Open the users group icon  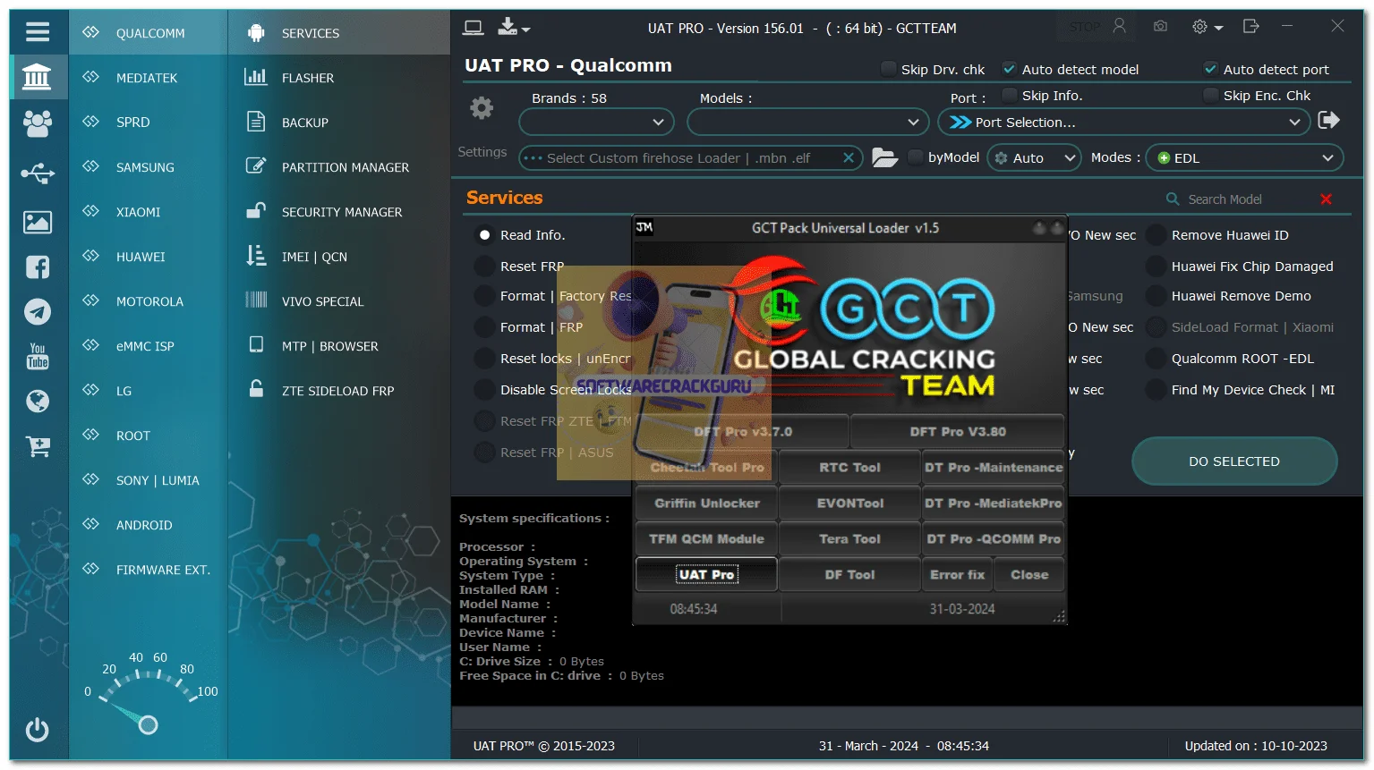pyautogui.click(x=38, y=123)
